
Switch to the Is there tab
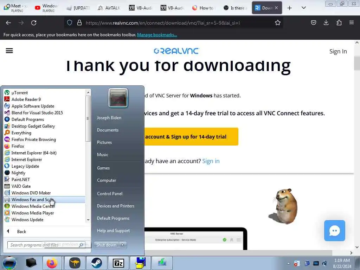tap(235, 8)
